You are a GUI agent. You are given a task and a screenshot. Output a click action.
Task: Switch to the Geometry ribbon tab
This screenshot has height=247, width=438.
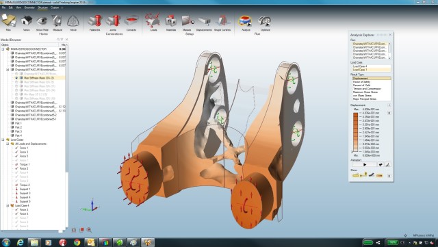[29, 8]
